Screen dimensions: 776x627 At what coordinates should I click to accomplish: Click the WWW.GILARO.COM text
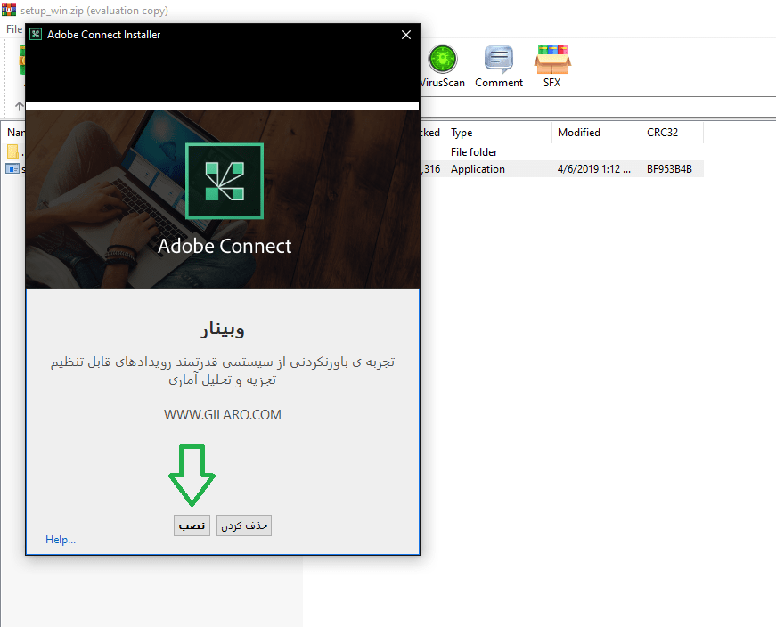tap(223, 415)
